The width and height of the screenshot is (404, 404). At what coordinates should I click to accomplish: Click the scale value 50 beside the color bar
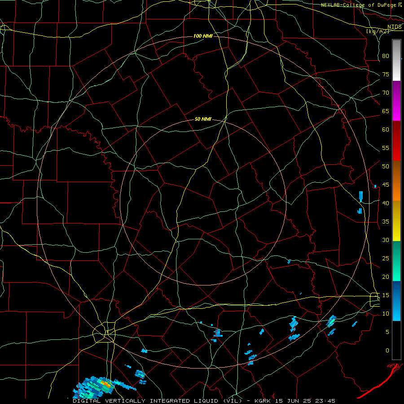point(386,167)
